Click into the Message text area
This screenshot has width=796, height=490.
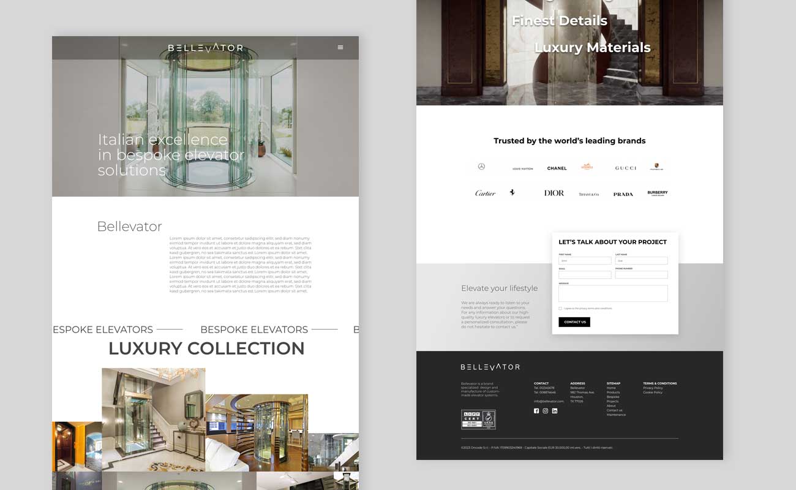(x=613, y=293)
